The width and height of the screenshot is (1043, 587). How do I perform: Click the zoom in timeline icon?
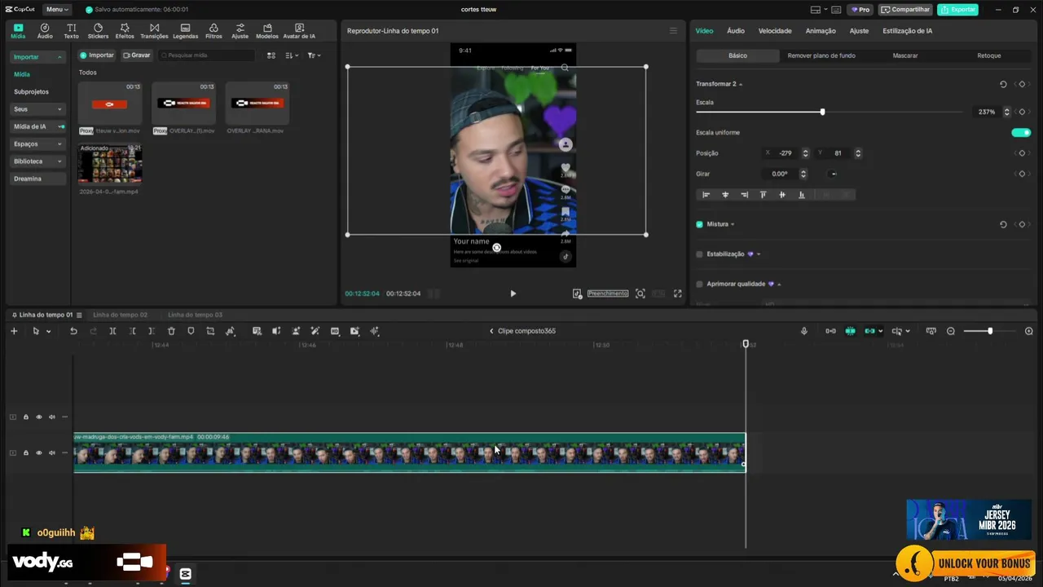tap(1028, 331)
